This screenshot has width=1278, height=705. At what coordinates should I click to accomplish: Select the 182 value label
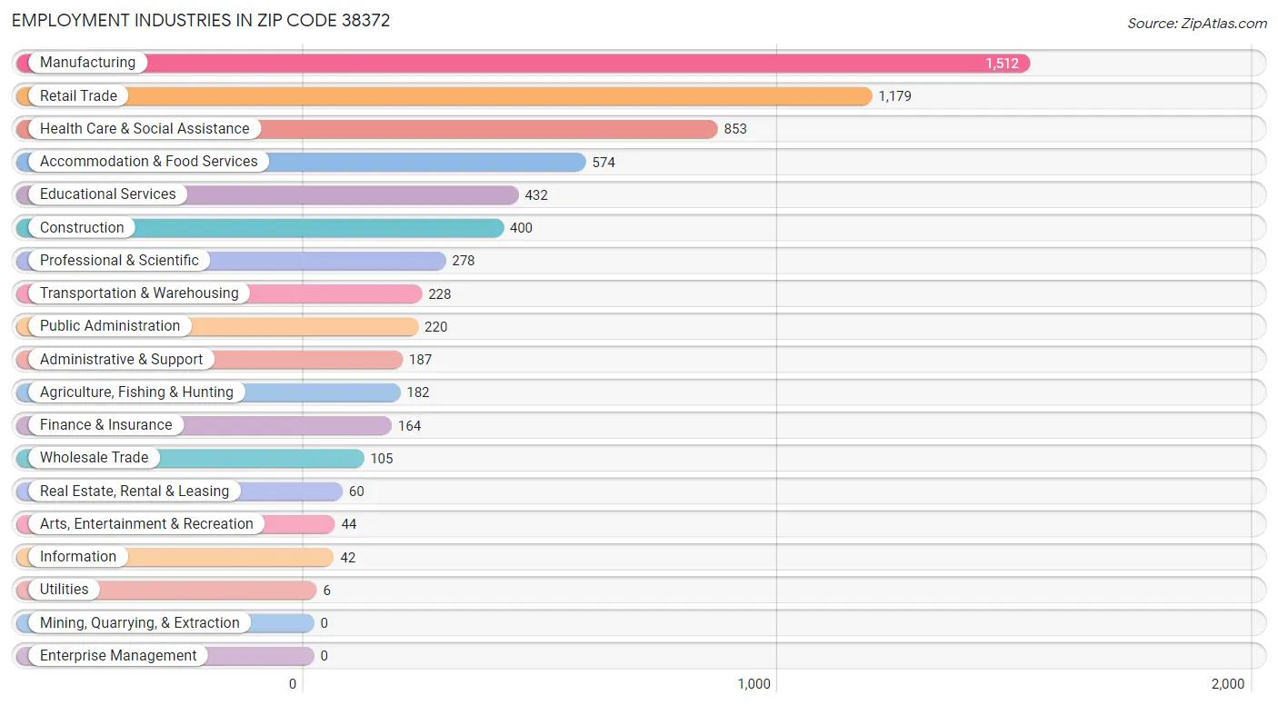point(418,392)
